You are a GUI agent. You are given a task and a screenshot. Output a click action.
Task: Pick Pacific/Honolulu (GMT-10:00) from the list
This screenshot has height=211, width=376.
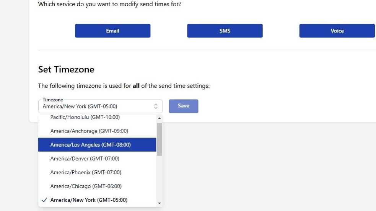(x=85, y=118)
